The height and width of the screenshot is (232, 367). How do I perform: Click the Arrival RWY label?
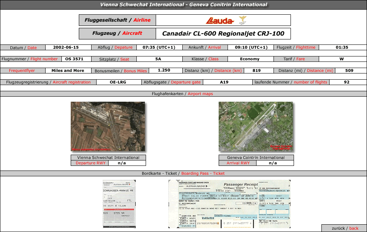point(238,163)
